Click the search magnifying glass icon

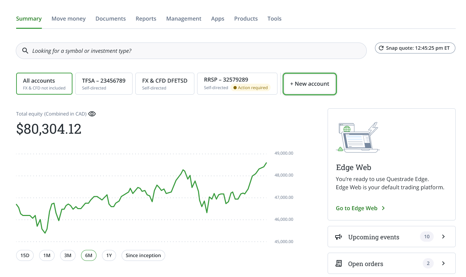(x=25, y=50)
